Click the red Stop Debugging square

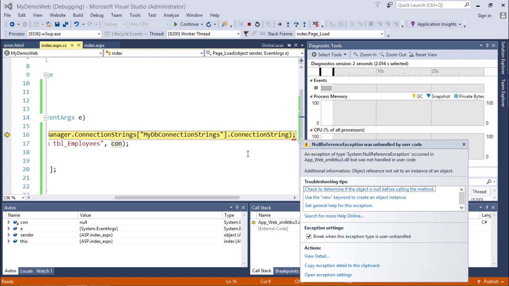[249, 24]
